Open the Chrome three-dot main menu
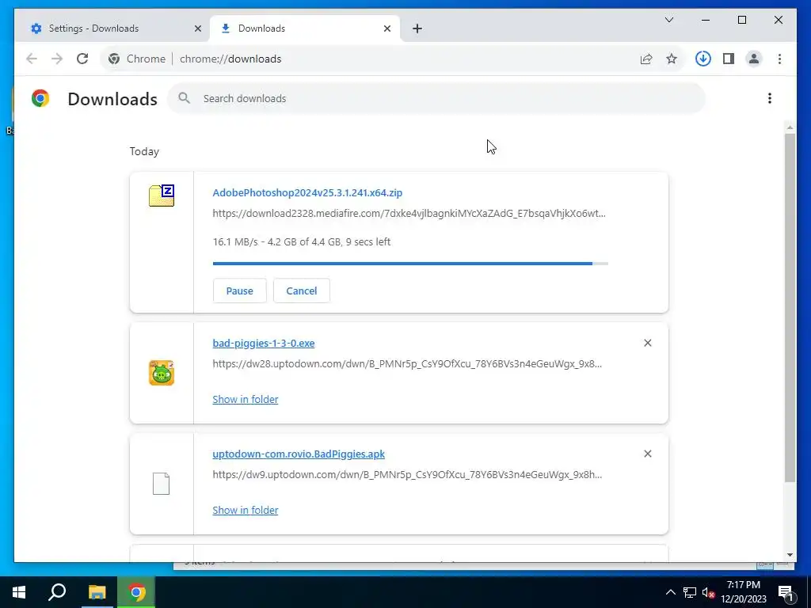Image resolution: width=811 pixels, height=608 pixels. (x=779, y=59)
